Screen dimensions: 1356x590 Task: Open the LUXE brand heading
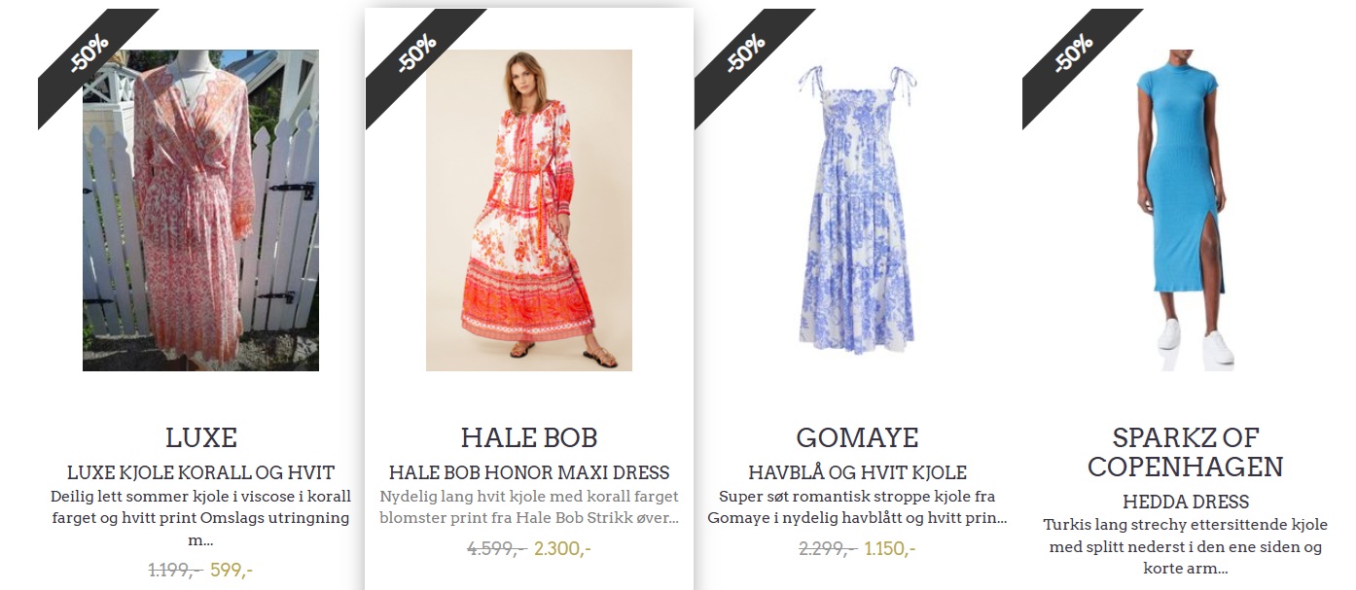click(201, 436)
